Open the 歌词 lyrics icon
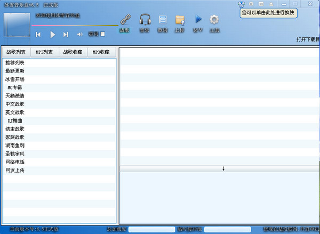The height and width of the screenshot is (234, 320). point(163,20)
